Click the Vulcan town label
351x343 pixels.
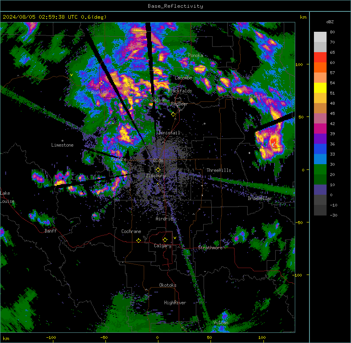point(221,323)
